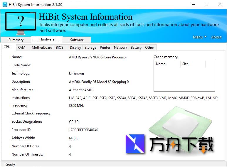Viewport: 227px width, 167px height.
Task: Click inside the Cache memory list box
Action: tap(184, 76)
